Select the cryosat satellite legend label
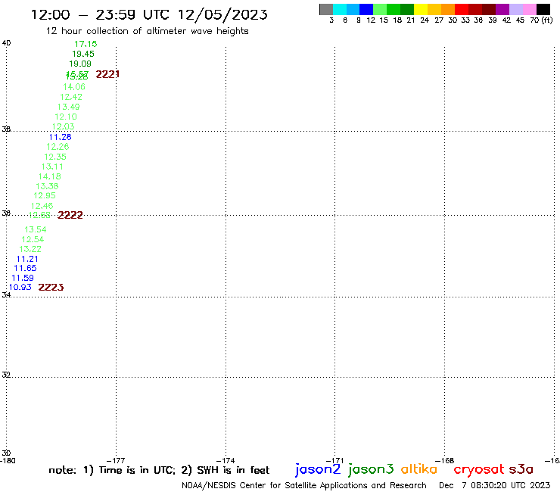The image size is (560, 492). point(479,469)
